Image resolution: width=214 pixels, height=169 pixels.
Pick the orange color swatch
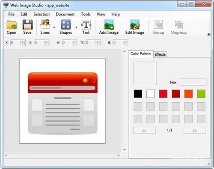(188, 94)
